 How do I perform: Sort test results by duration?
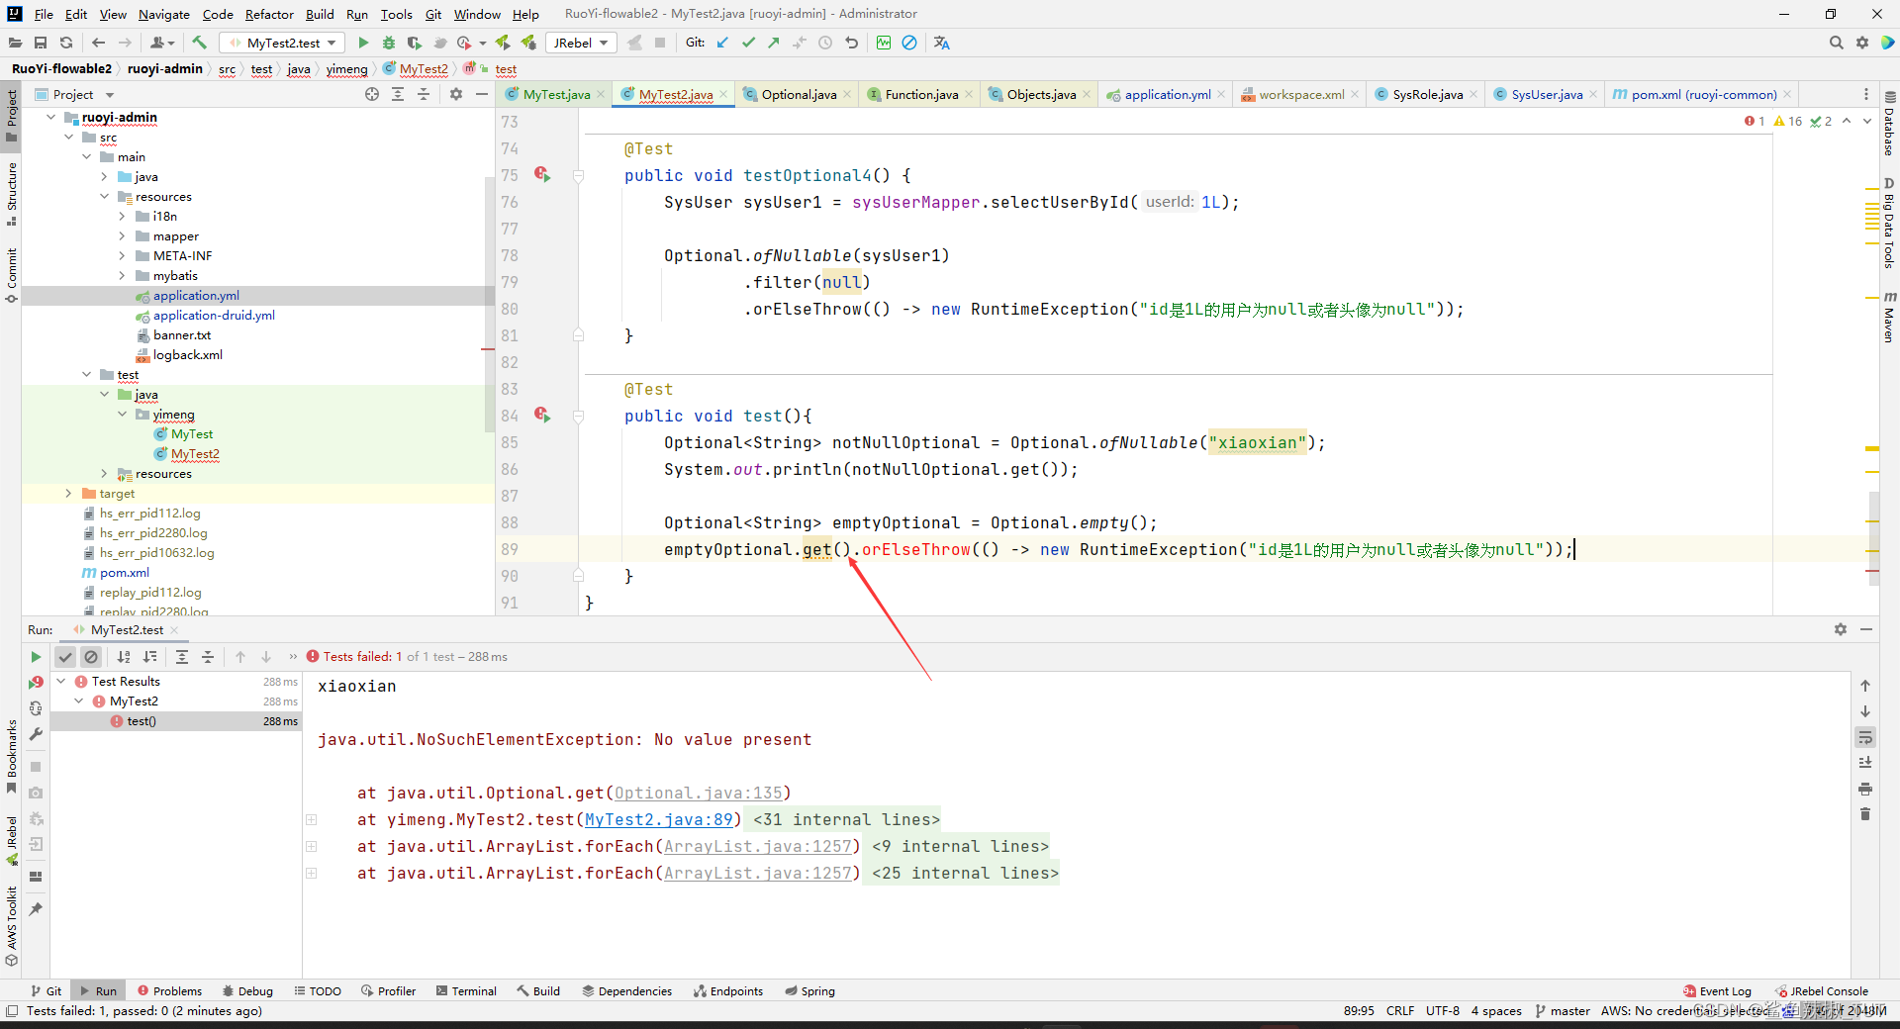tap(149, 657)
